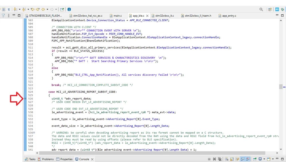Remove all terminated launches double X icon
Viewport: 286px width, 162px height.
(220, 159)
